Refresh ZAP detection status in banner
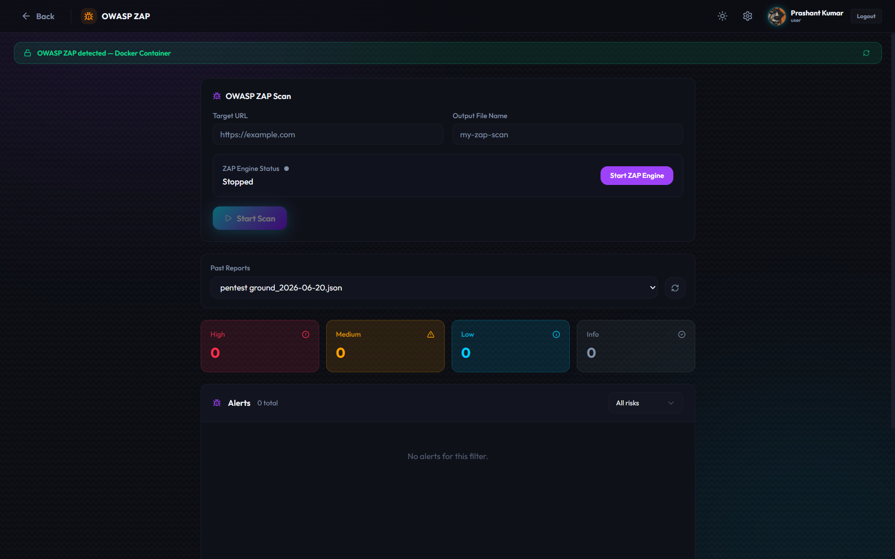This screenshot has width=895, height=559. (866, 53)
